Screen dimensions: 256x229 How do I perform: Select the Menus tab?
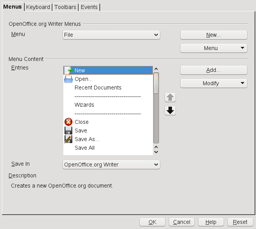[x=13, y=7]
